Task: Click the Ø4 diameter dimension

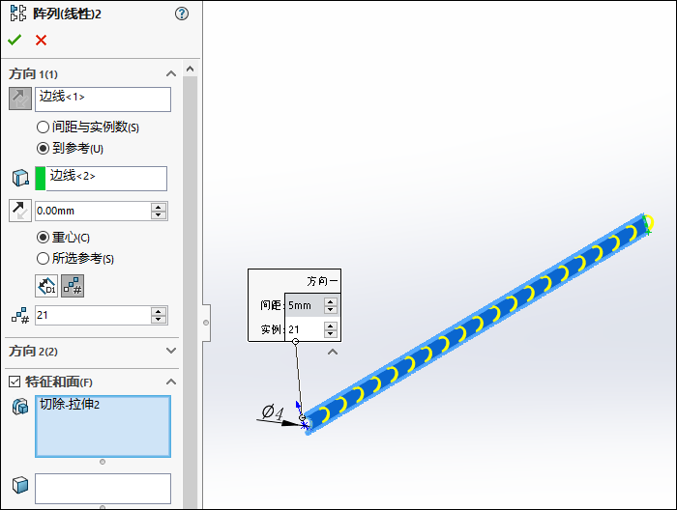Action: pyautogui.click(x=273, y=412)
